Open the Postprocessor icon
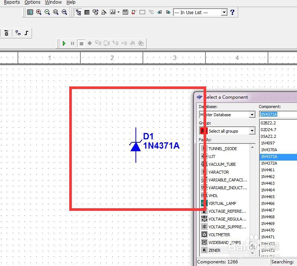Screen dimensions: 297x266 pos(125,12)
